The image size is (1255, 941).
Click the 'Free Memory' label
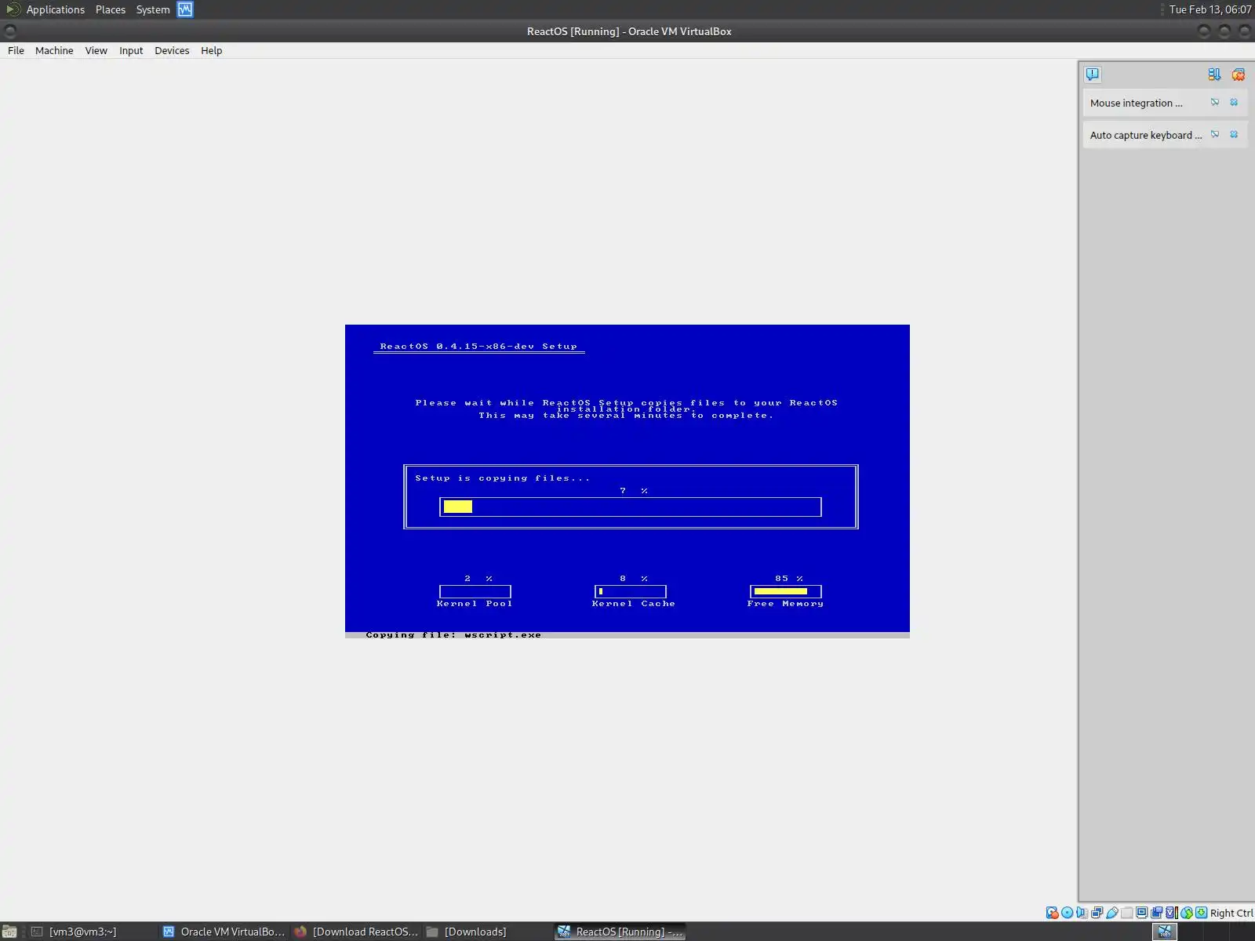[785, 603]
